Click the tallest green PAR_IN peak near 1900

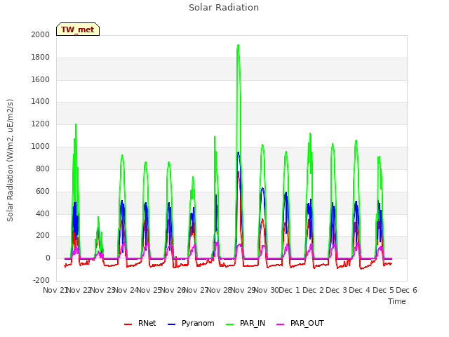(x=239, y=46)
